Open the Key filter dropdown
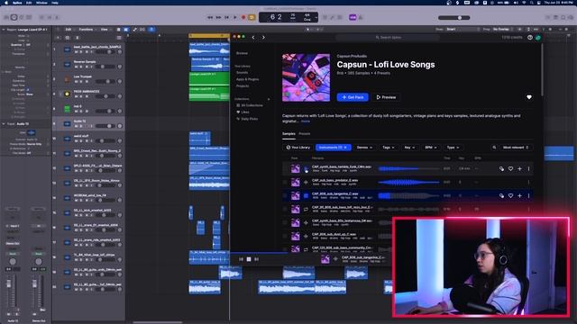This screenshot has width=577, height=324. click(x=409, y=148)
